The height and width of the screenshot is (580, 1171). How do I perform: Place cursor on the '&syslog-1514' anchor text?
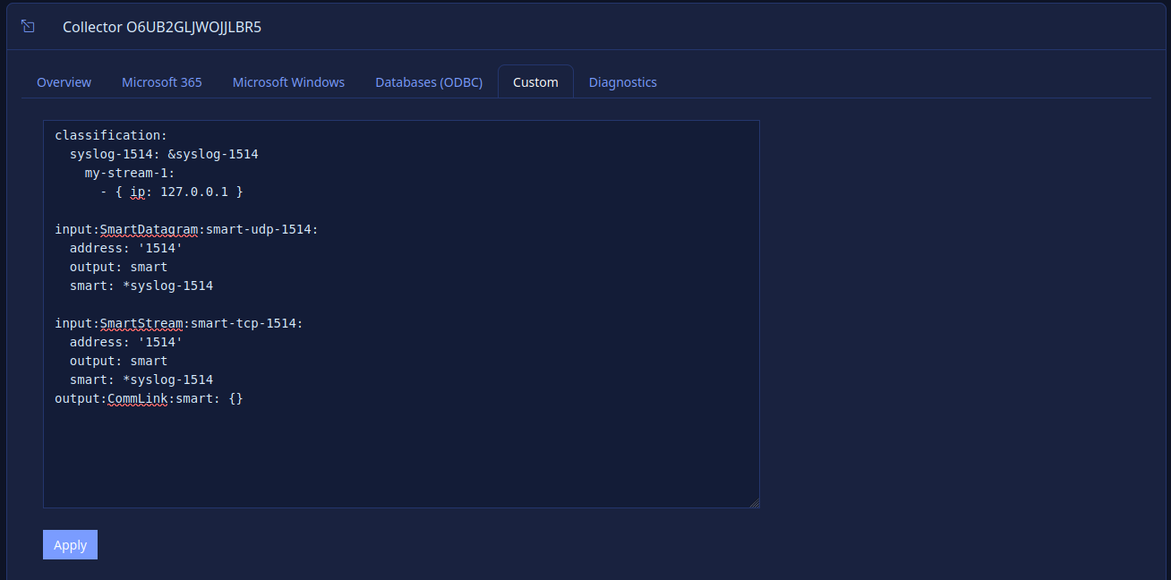213,154
